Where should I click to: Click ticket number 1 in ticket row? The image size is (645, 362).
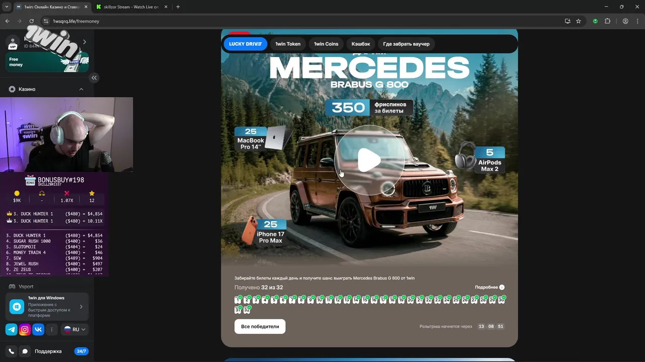pos(238,300)
